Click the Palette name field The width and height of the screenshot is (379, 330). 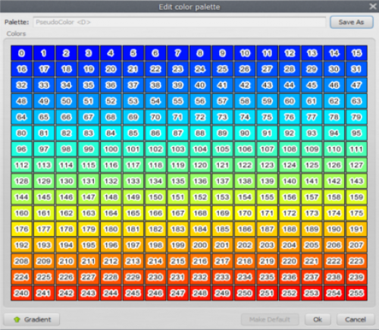[x=180, y=22]
